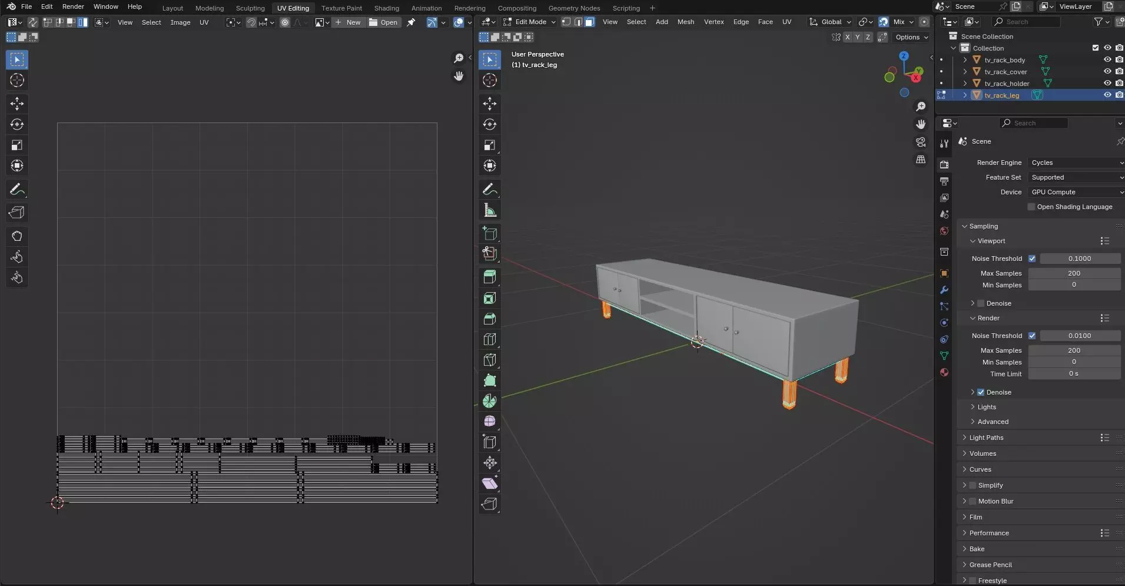This screenshot has height=586, width=1125.
Task: Select the Rip Region tool in UV editor
Action: 16,213
